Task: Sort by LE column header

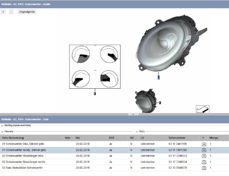Action: tap(153, 138)
